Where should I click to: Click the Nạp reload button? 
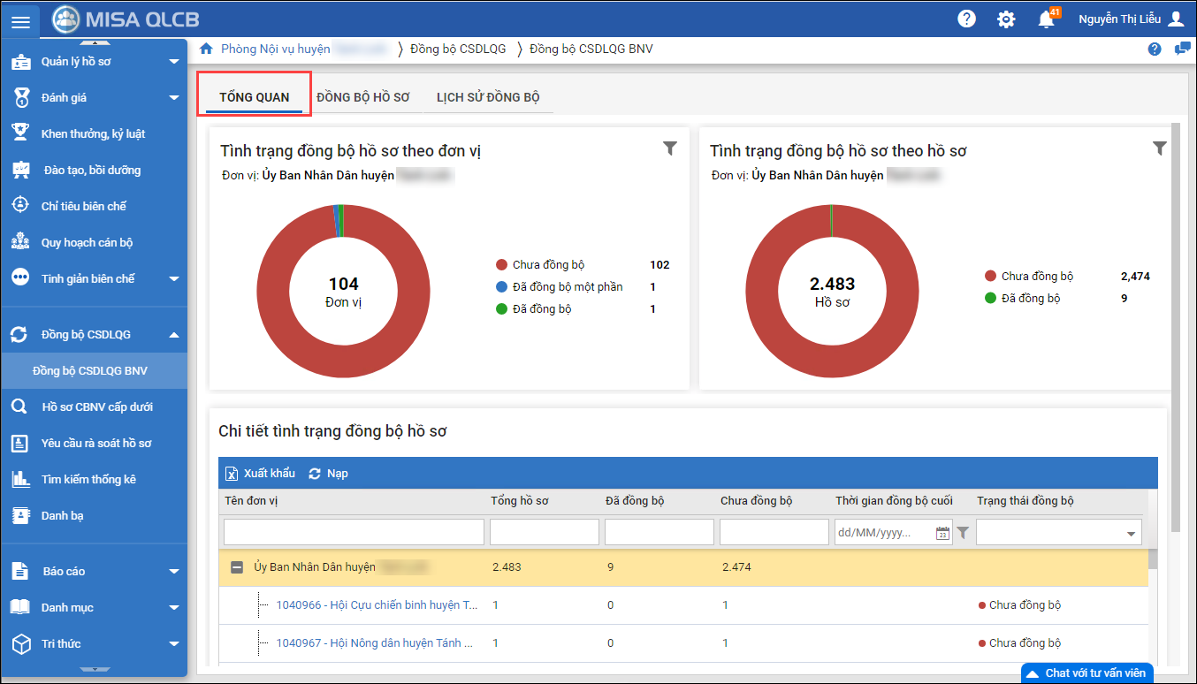(x=328, y=474)
